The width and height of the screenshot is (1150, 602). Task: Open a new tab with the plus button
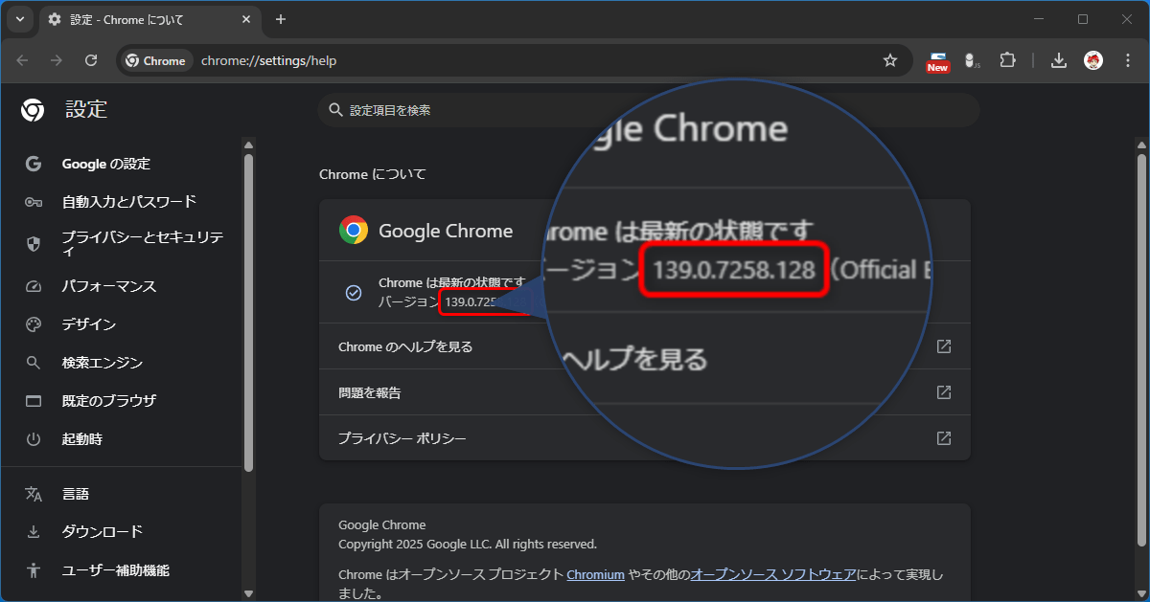[281, 19]
